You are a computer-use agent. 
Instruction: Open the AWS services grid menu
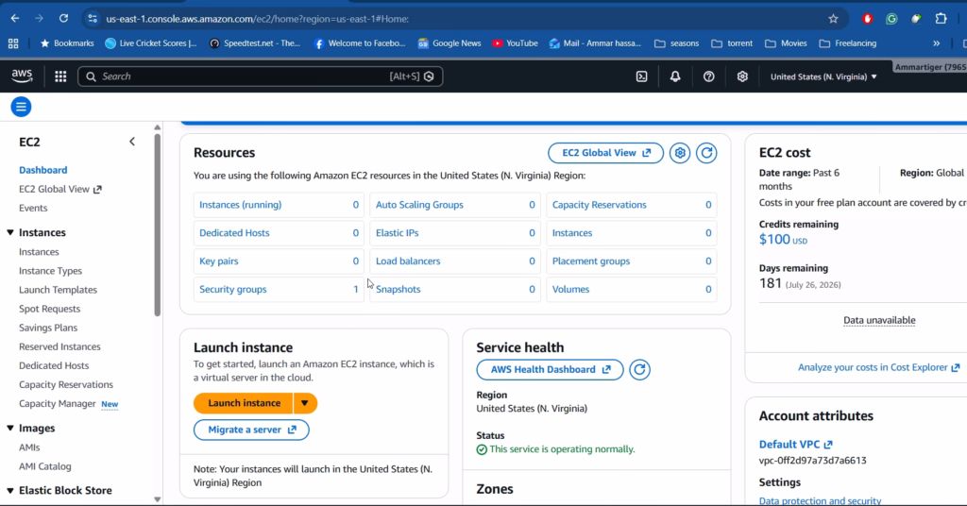point(60,76)
